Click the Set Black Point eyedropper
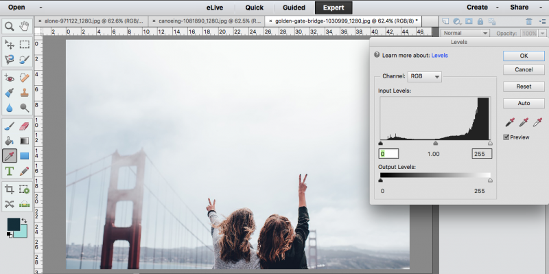Viewport: 549px width, 274px height. (510, 122)
